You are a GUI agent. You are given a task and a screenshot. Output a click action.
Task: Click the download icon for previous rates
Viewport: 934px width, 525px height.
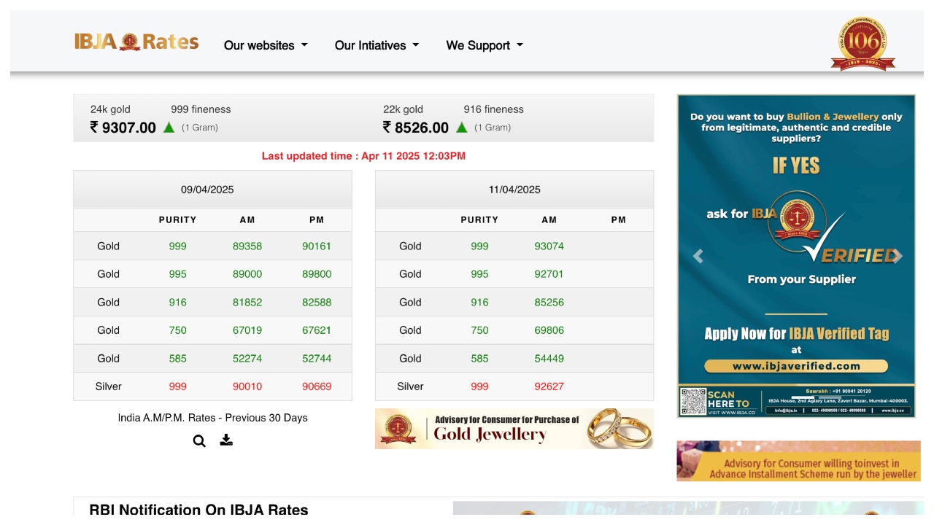(x=226, y=440)
